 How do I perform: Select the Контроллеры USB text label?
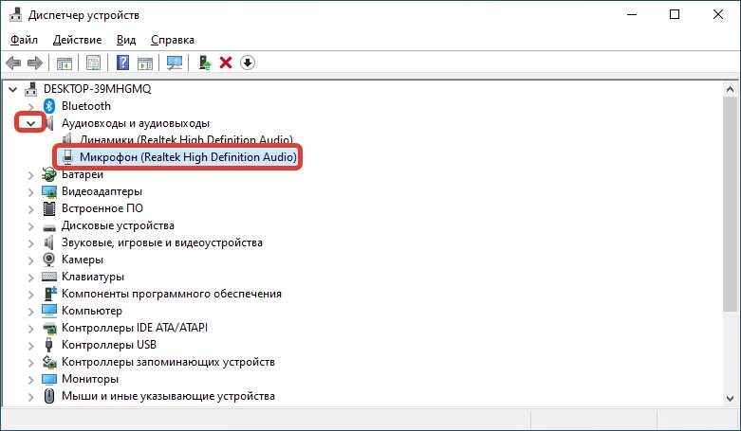(x=109, y=345)
